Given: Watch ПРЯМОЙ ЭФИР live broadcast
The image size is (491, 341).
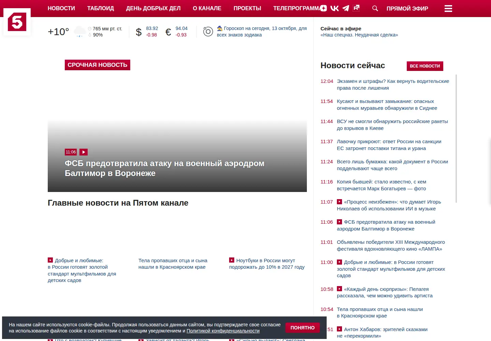Looking at the screenshot, I should [x=407, y=9].
